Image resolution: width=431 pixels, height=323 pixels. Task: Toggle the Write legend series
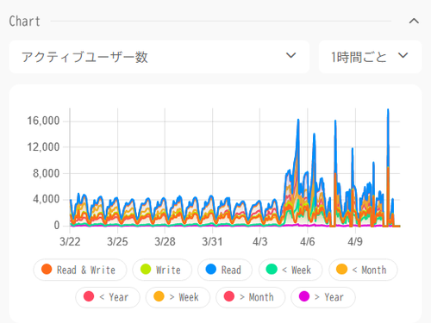point(162,270)
